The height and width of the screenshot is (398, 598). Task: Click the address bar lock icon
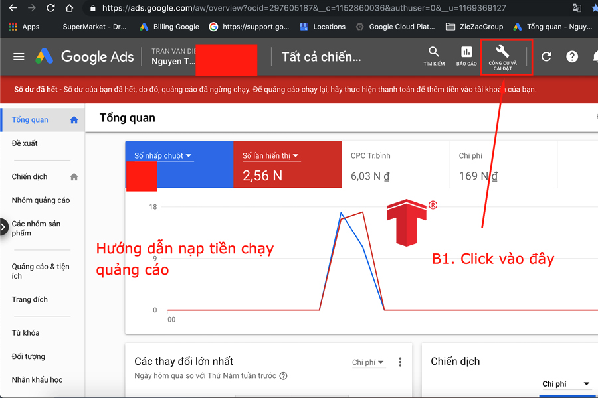point(92,8)
